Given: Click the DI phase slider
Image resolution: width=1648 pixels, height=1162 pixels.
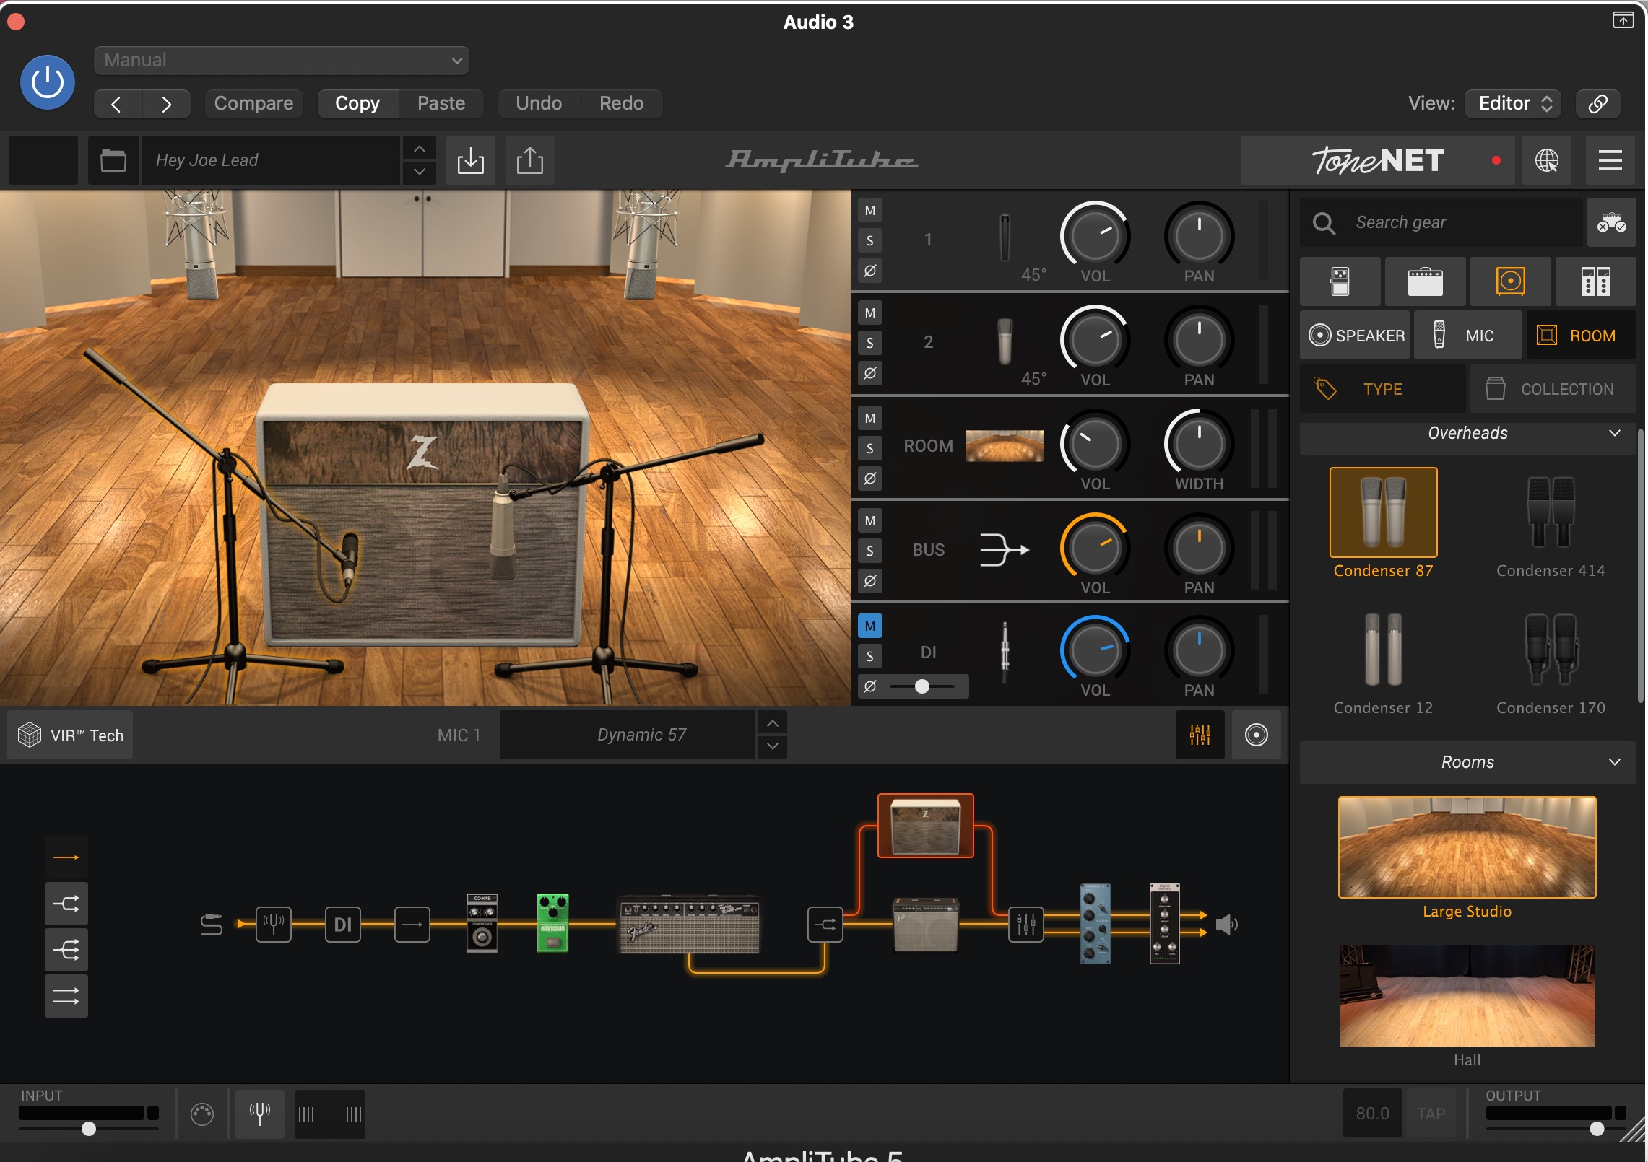Looking at the screenshot, I should [x=922, y=686].
